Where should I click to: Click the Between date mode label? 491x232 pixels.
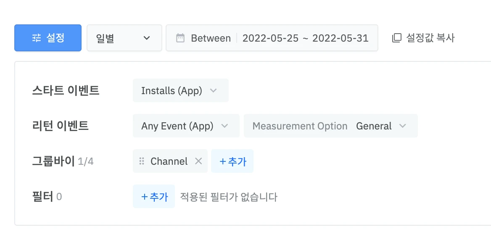point(211,38)
